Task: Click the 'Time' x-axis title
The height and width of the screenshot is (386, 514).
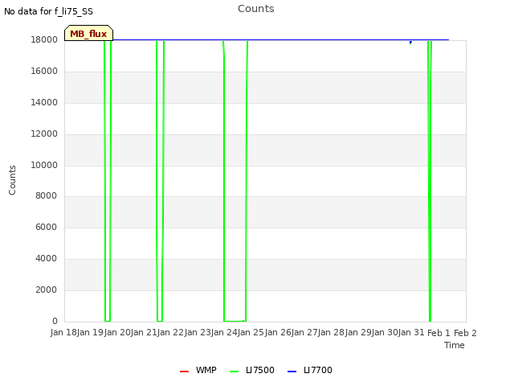Action: 455,345
